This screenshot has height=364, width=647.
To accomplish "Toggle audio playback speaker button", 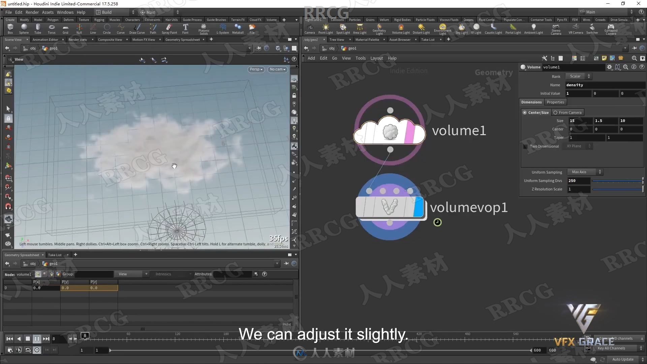I will tap(19, 350).
